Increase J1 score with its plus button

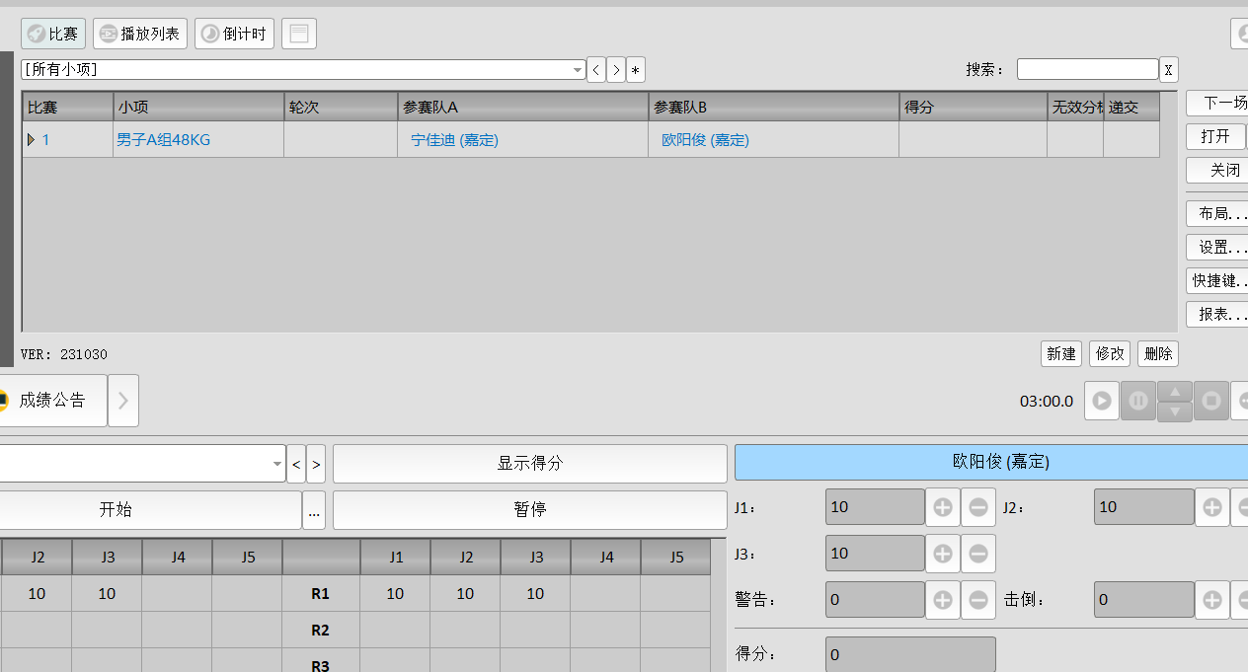coord(942,506)
